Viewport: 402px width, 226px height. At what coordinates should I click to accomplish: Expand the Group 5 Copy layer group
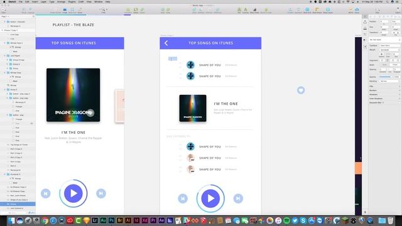(x=7, y=60)
